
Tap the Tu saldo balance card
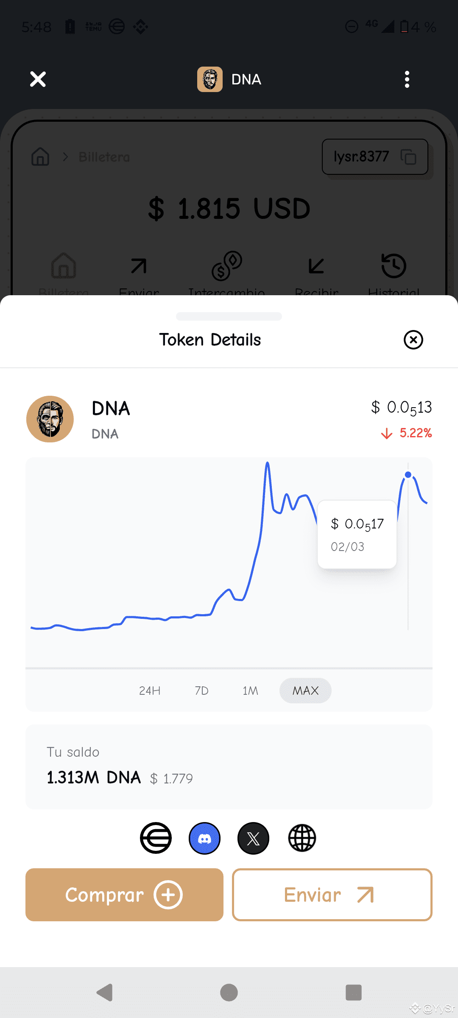[229, 766]
